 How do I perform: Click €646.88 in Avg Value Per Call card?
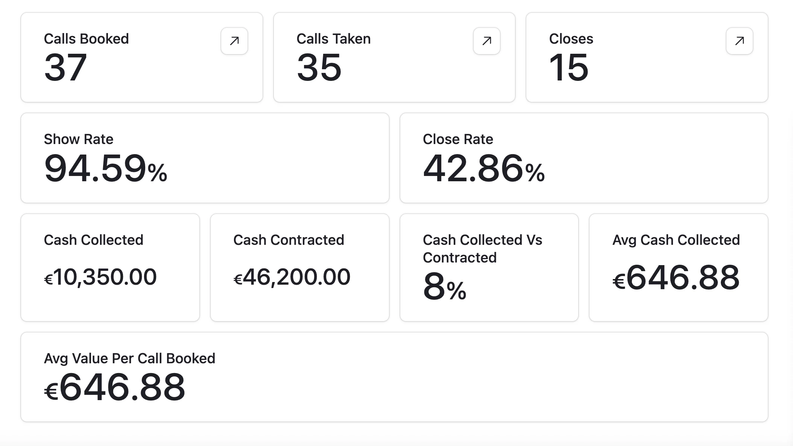pyautogui.click(x=115, y=387)
